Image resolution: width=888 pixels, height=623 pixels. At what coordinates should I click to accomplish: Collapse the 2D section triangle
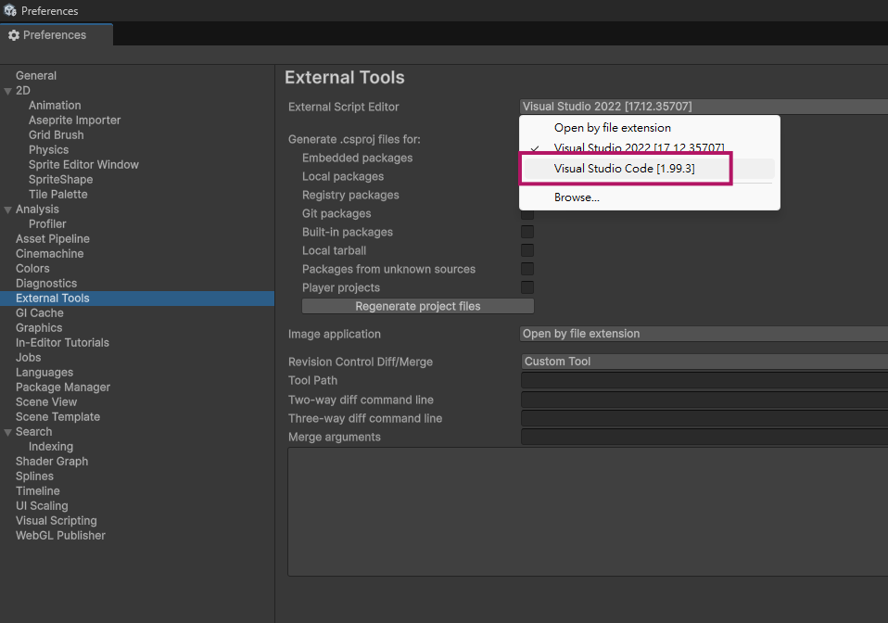pyautogui.click(x=8, y=91)
